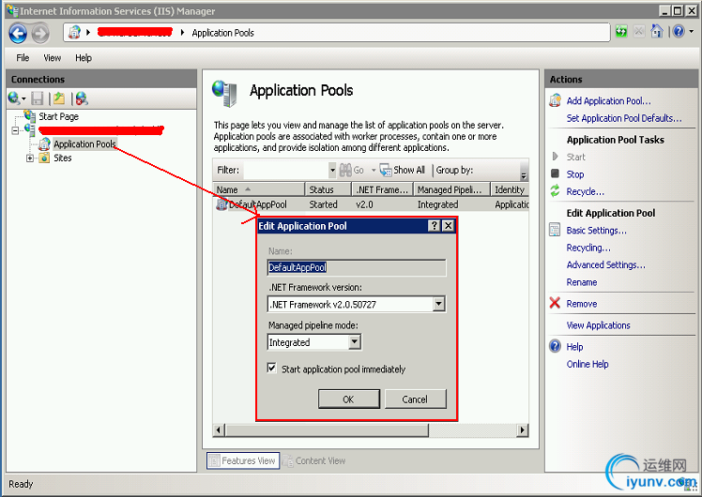Click the Application Pools tree icon

click(x=44, y=144)
